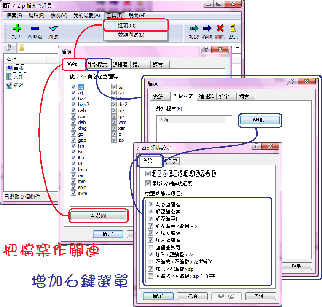Click the yellow 資訊 (Info) icon

point(233,27)
